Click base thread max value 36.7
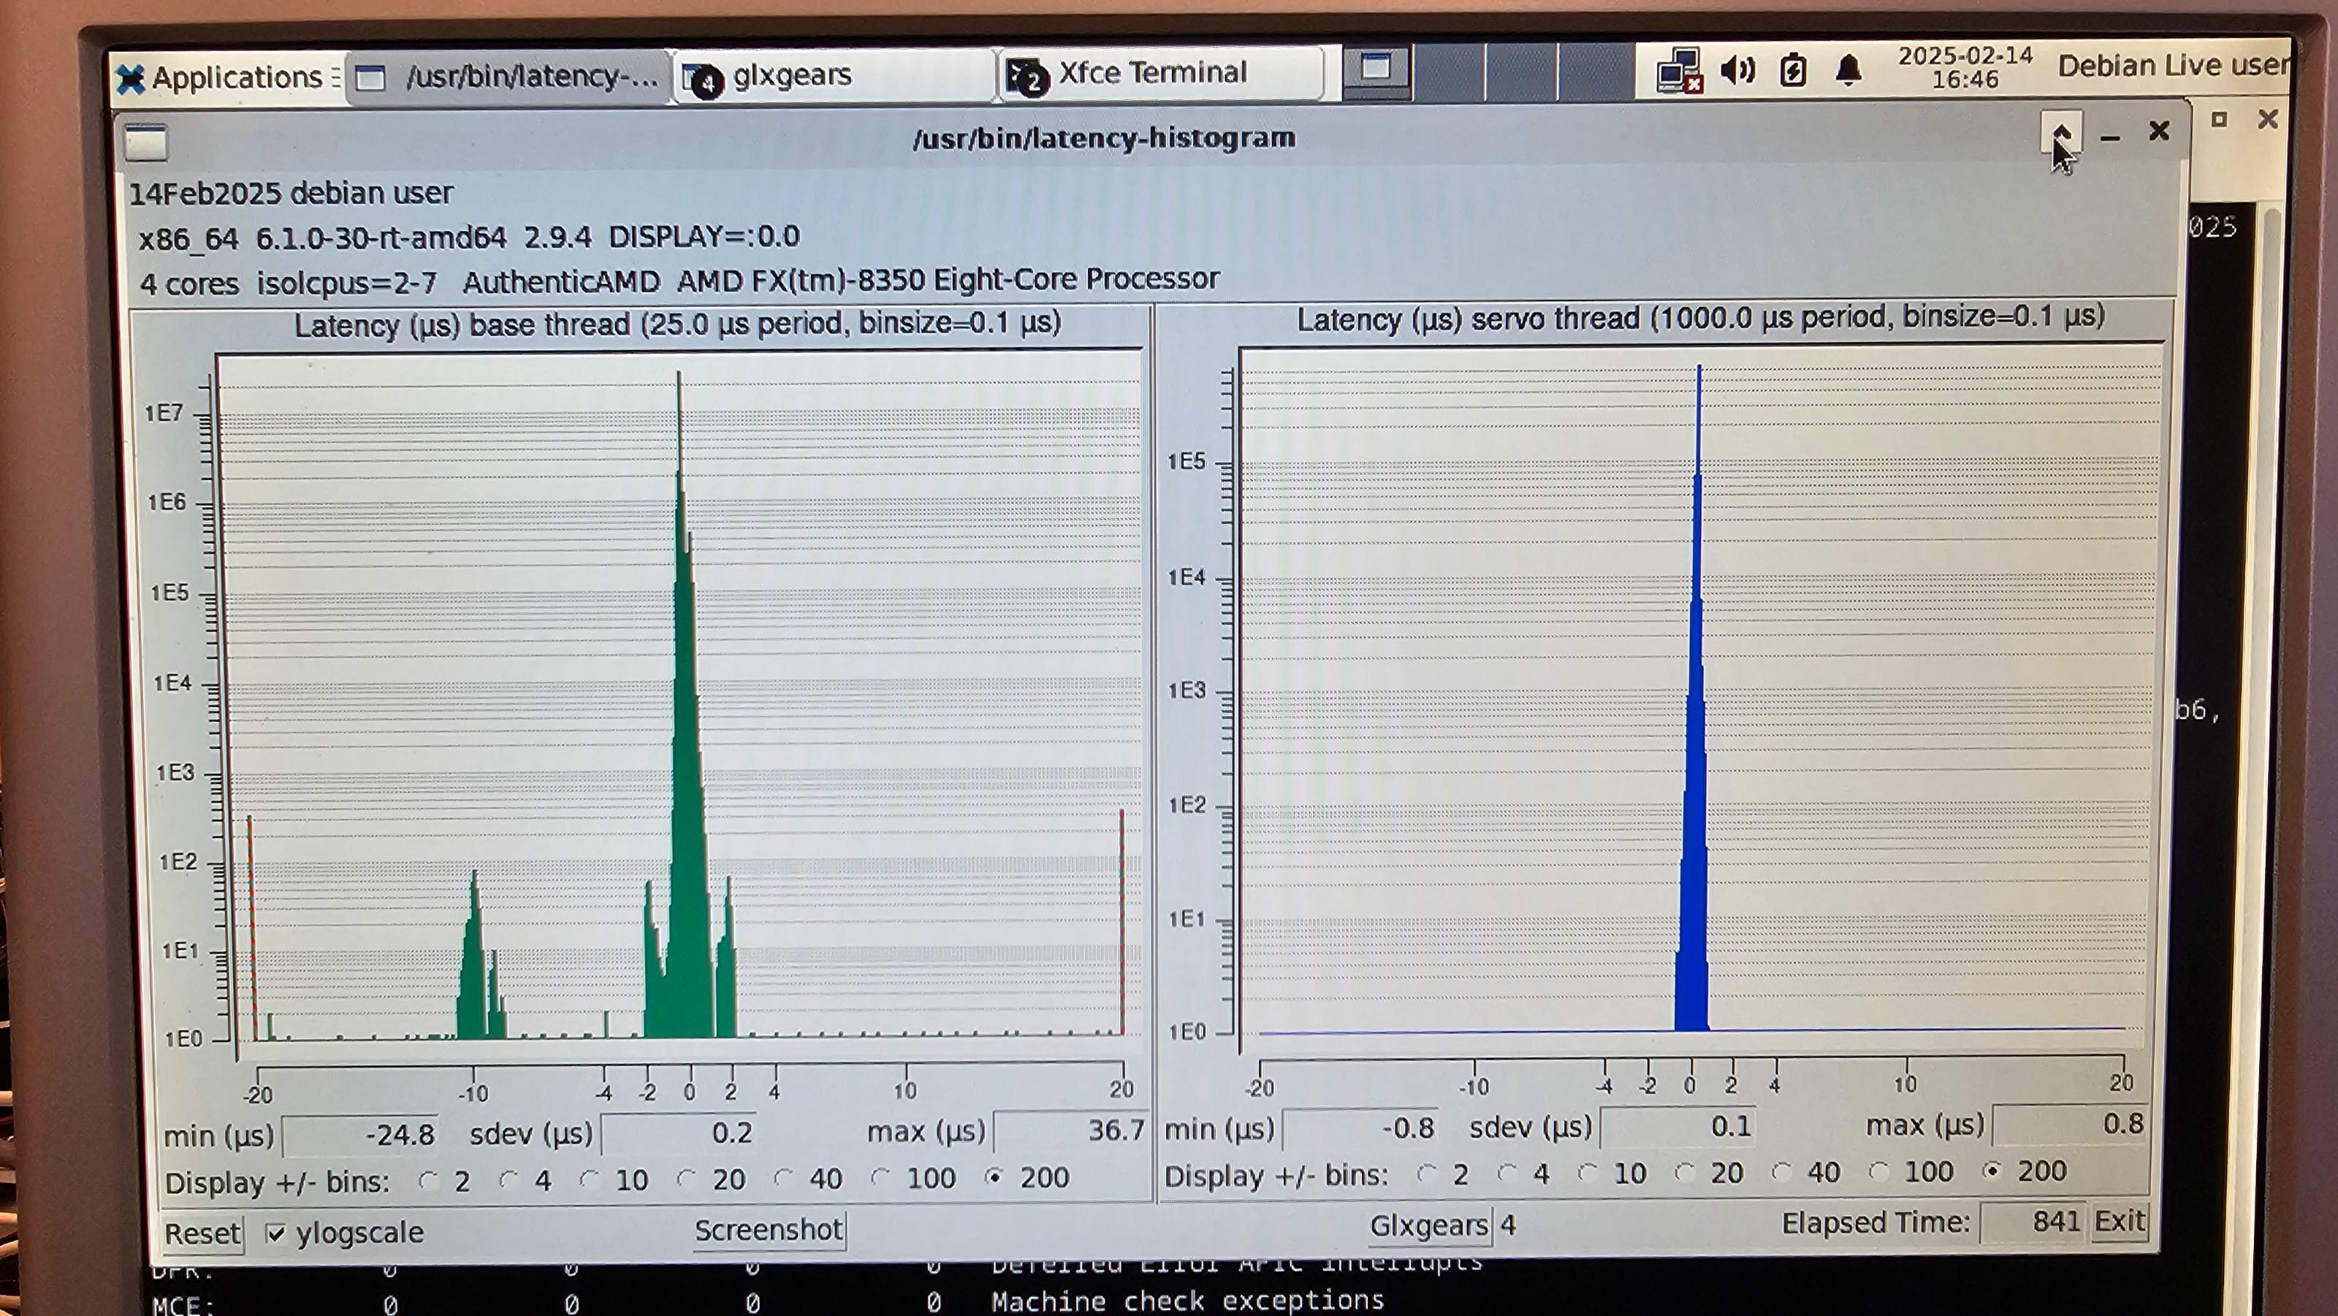Viewport: 2338px width, 1316px height. (x=1071, y=1130)
